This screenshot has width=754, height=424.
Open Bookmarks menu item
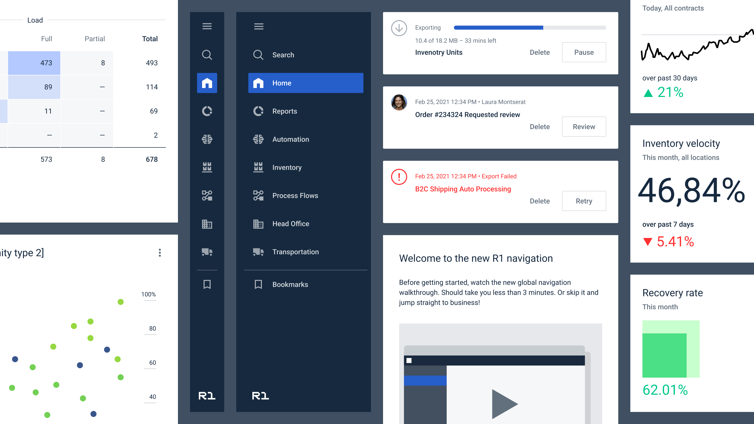[x=306, y=284]
